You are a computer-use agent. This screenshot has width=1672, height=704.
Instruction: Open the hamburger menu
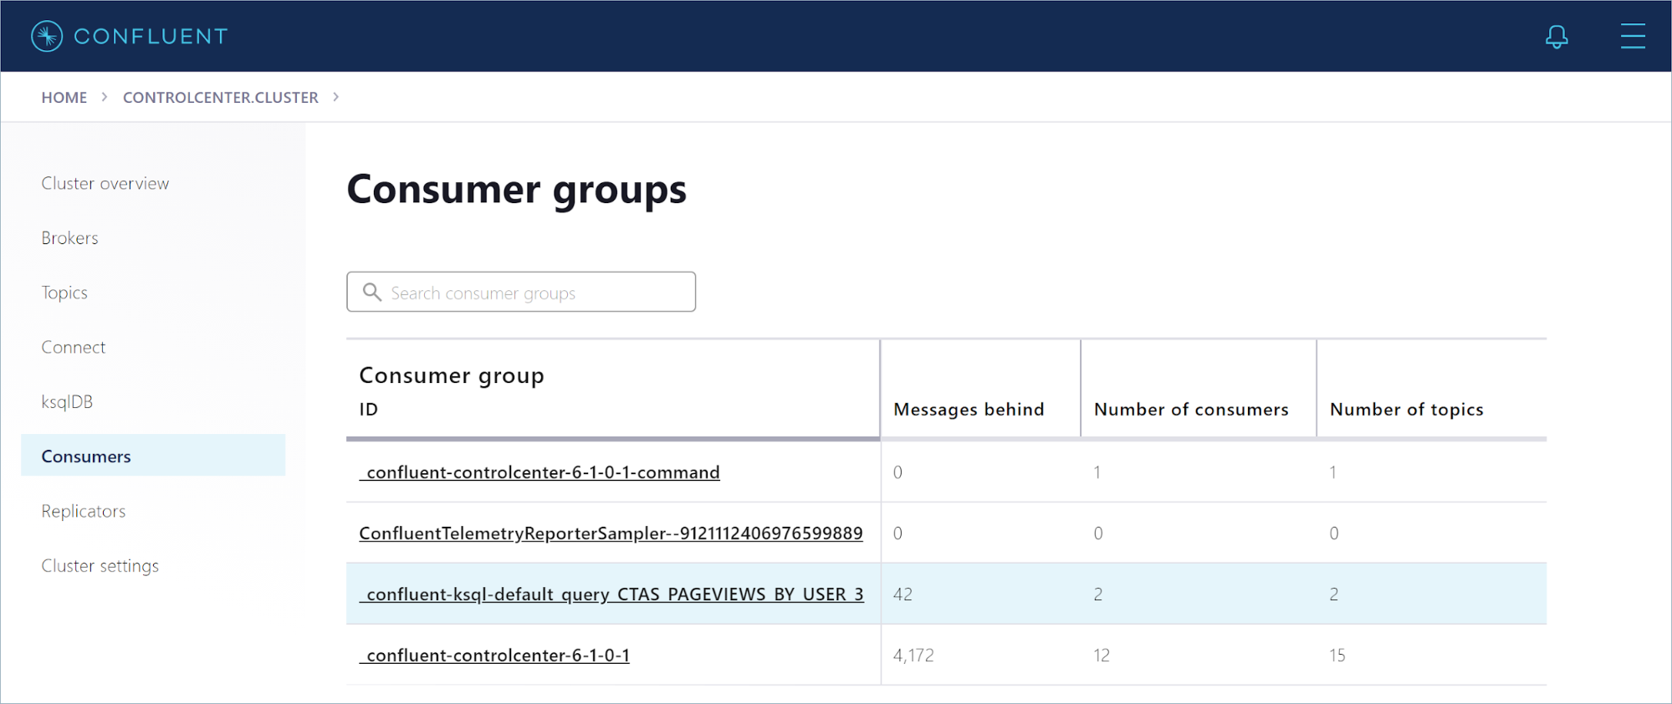(1633, 36)
